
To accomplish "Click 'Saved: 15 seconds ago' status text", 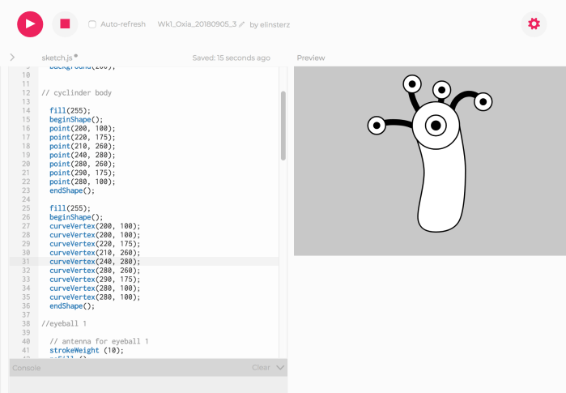I will click(231, 58).
